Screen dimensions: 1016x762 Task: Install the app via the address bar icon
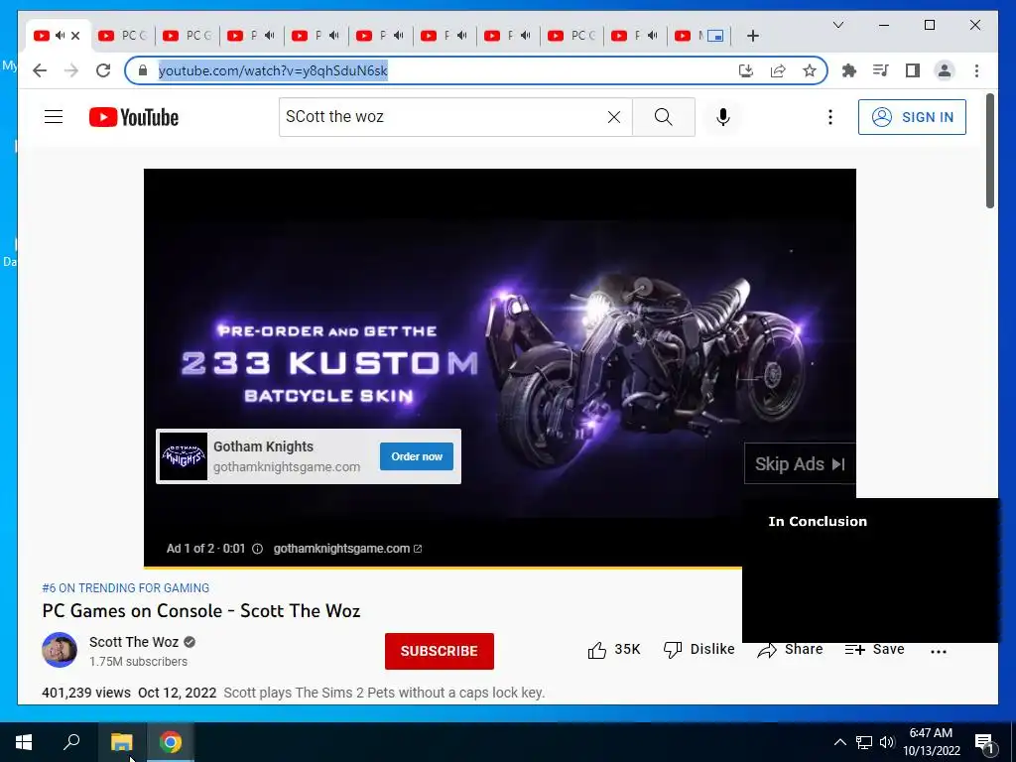pyautogui.click(x=746, y=70)
